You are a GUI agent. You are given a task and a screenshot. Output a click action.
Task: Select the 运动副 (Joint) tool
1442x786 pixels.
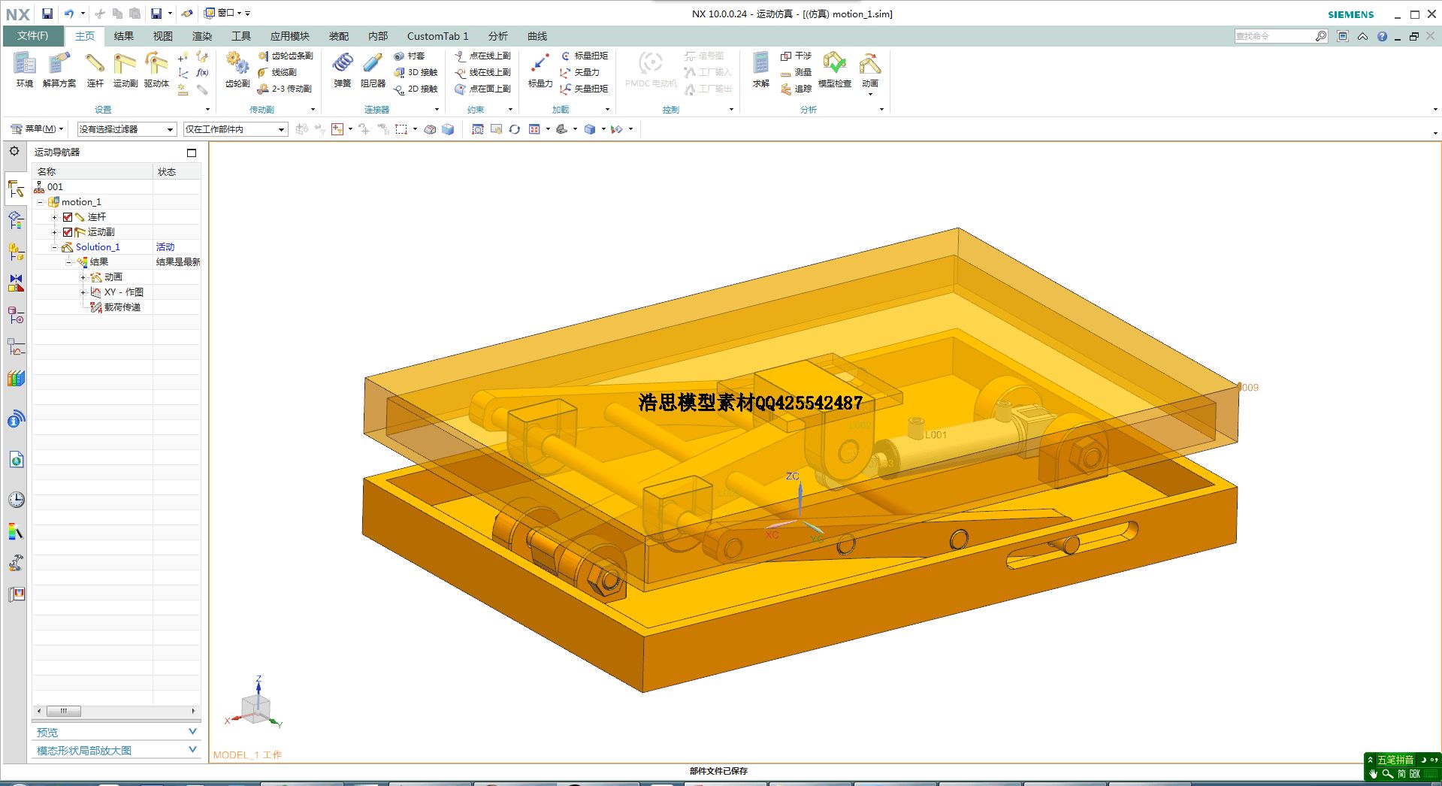125,69
